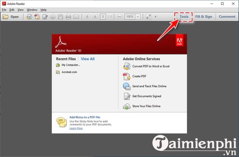Click the Adobe logo in banner

pyautogui.click(x=179, y=40)
